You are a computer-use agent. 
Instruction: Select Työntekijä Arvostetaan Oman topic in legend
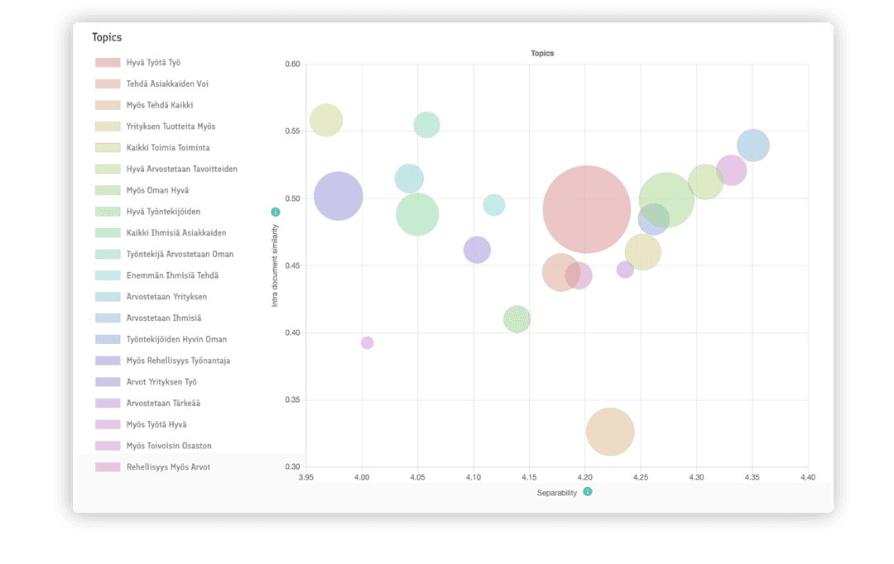coord(180,254)
